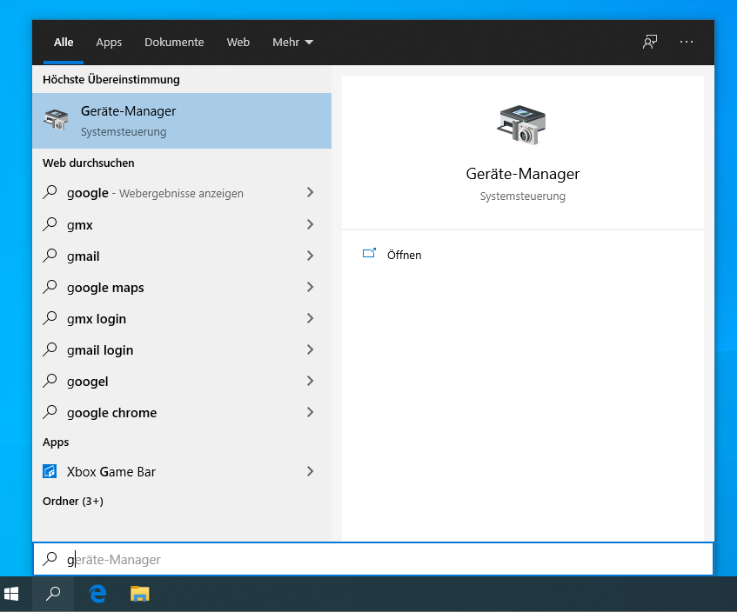Select the googel web suggestion
Screen dimensions: 737x612
(182, 381)
